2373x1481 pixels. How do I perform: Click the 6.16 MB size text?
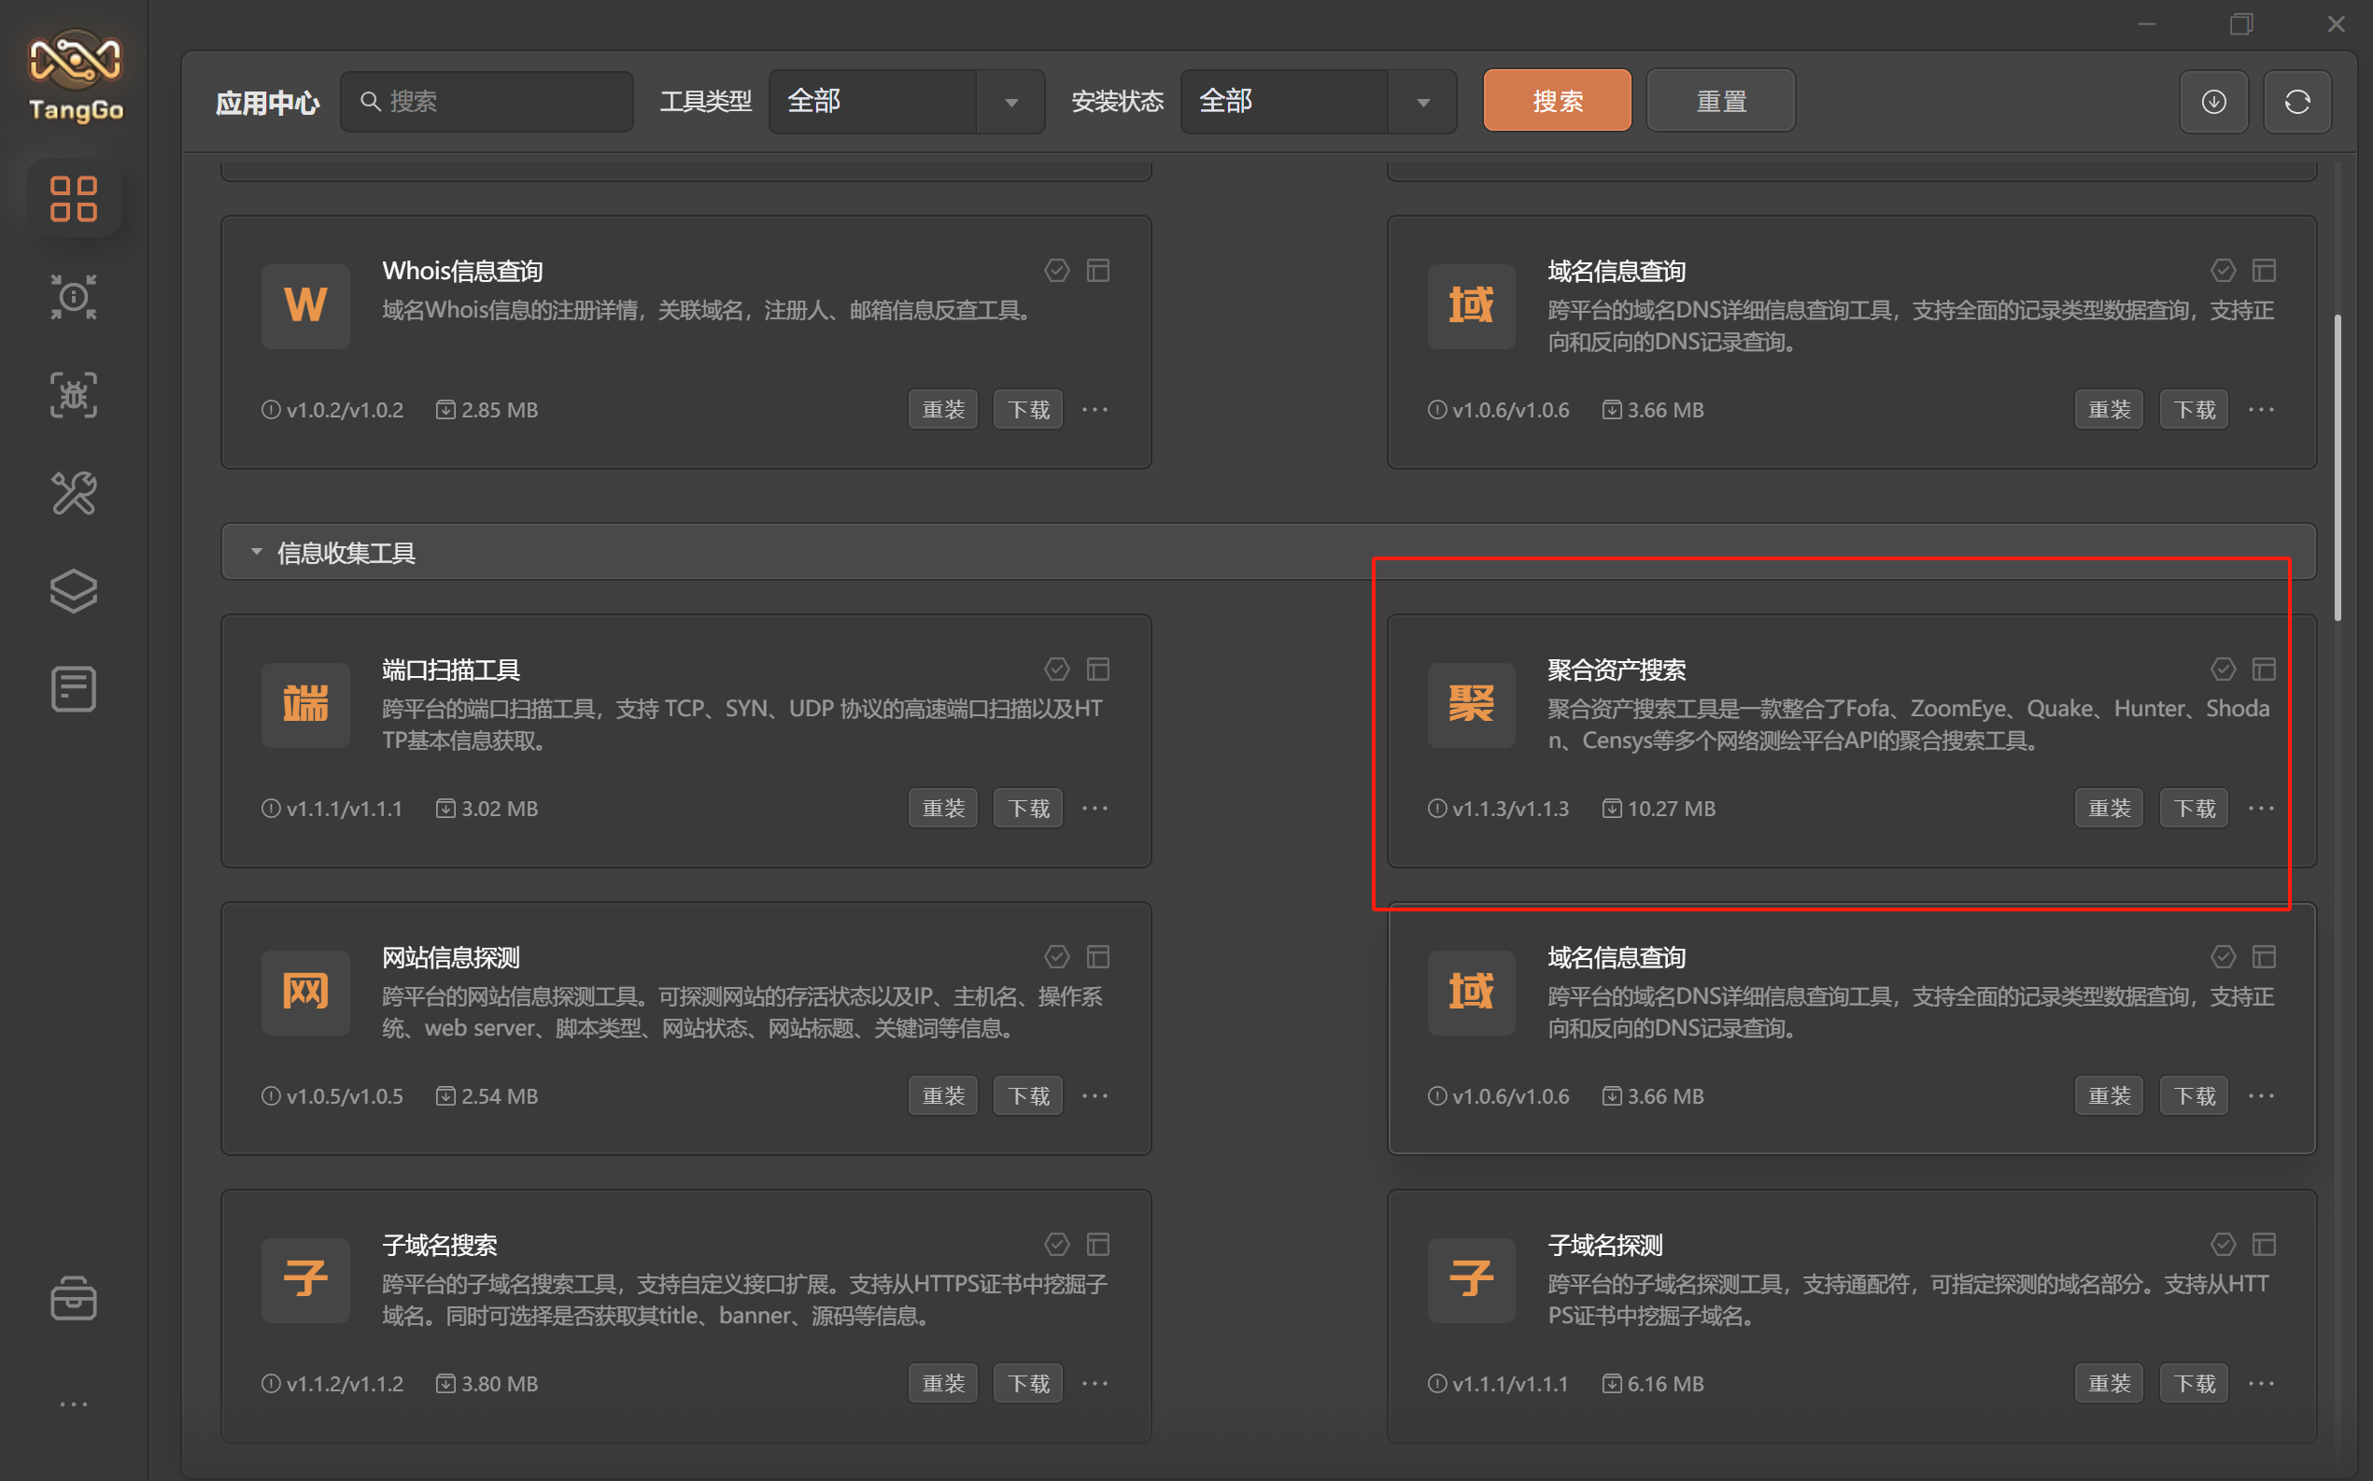click(1665, 1383)
